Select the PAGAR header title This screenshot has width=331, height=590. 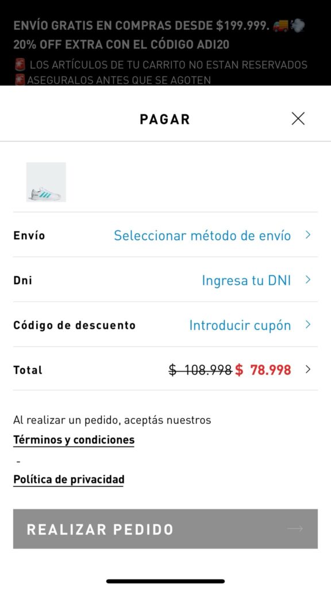[x=165, y=119]
